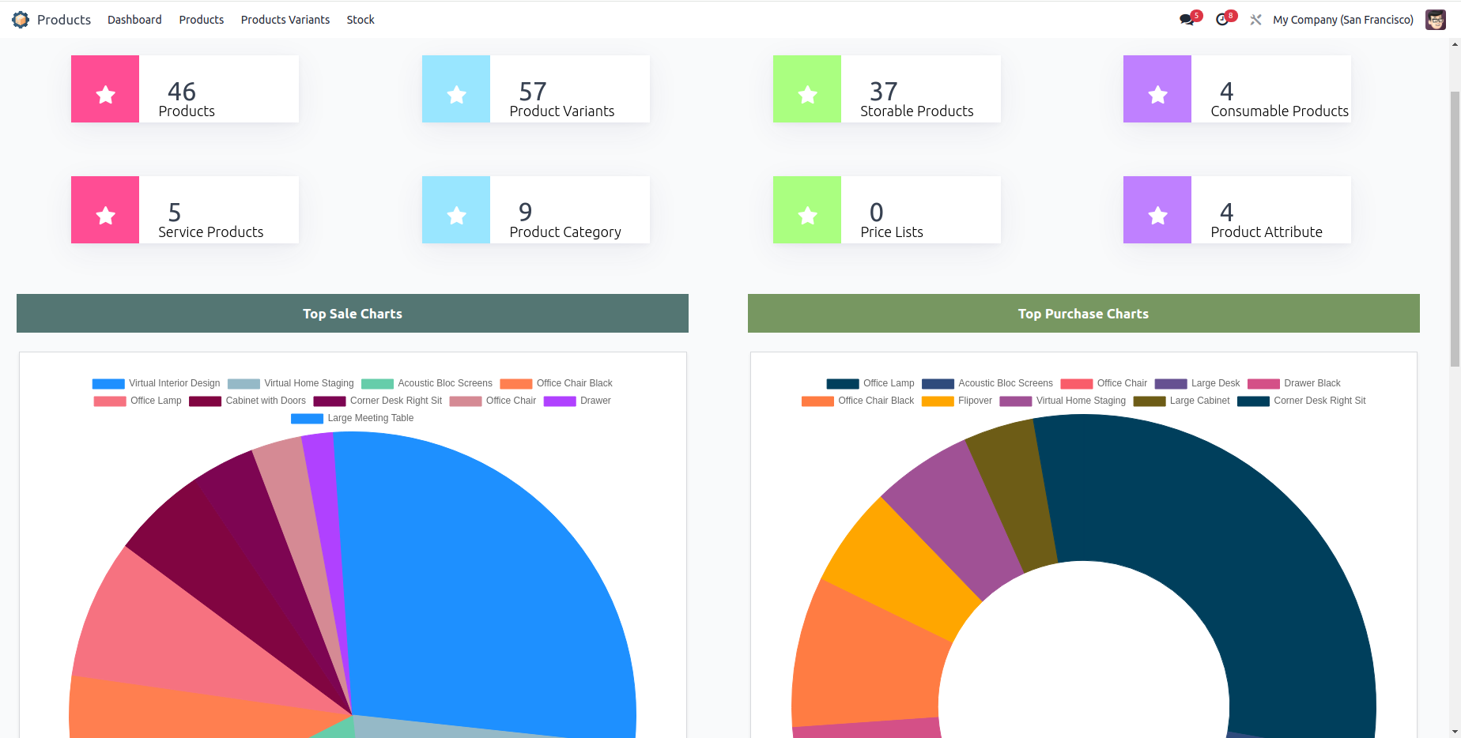Toggle Office Lamp in sale legend

pyautogui.click(x=138, y=401)
